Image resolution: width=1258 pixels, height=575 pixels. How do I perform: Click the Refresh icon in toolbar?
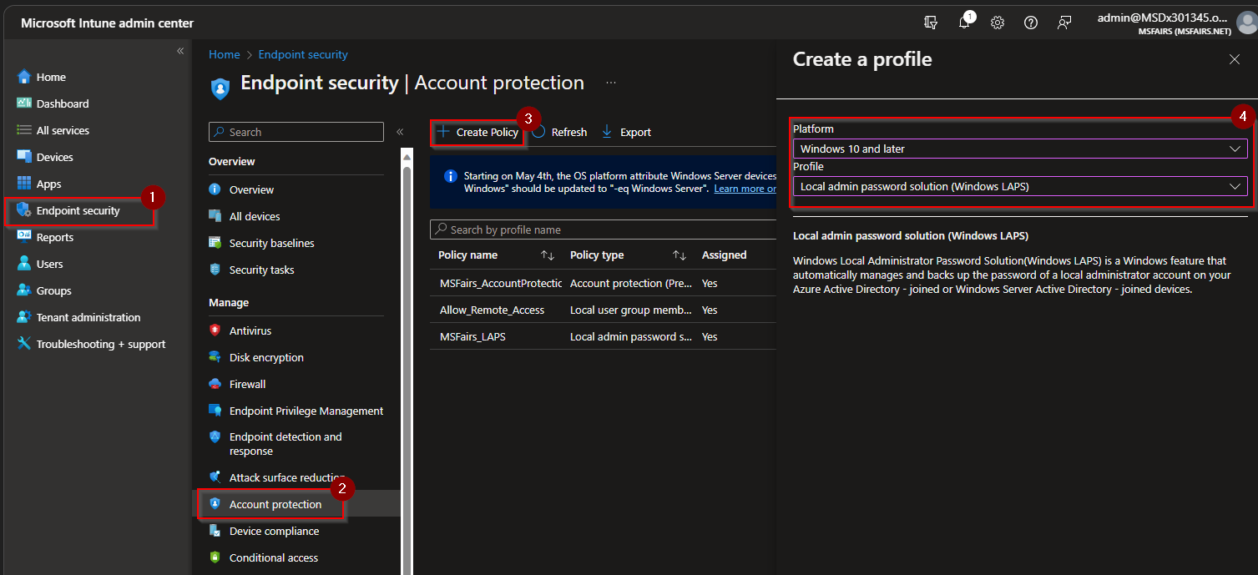pos(539,132)
